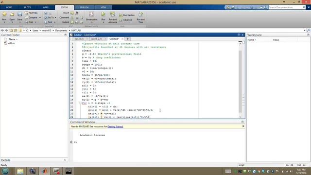Image resolution: width=311 pixels, height=175 pixels.
Task: Click Run and Advance
Action: point(113,17)
